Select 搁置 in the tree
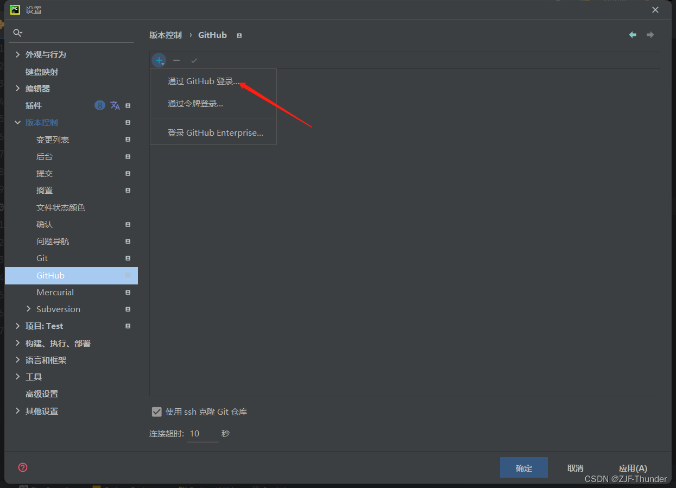This screenshot has height=488, width=676. (x=45, y=190)
